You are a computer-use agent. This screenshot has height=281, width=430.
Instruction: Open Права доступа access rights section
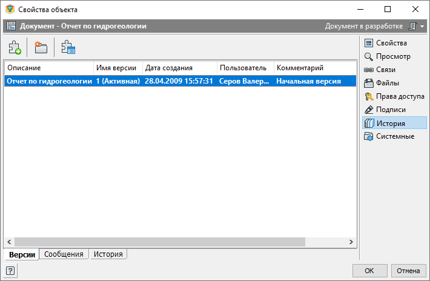(x=400, y=96)
